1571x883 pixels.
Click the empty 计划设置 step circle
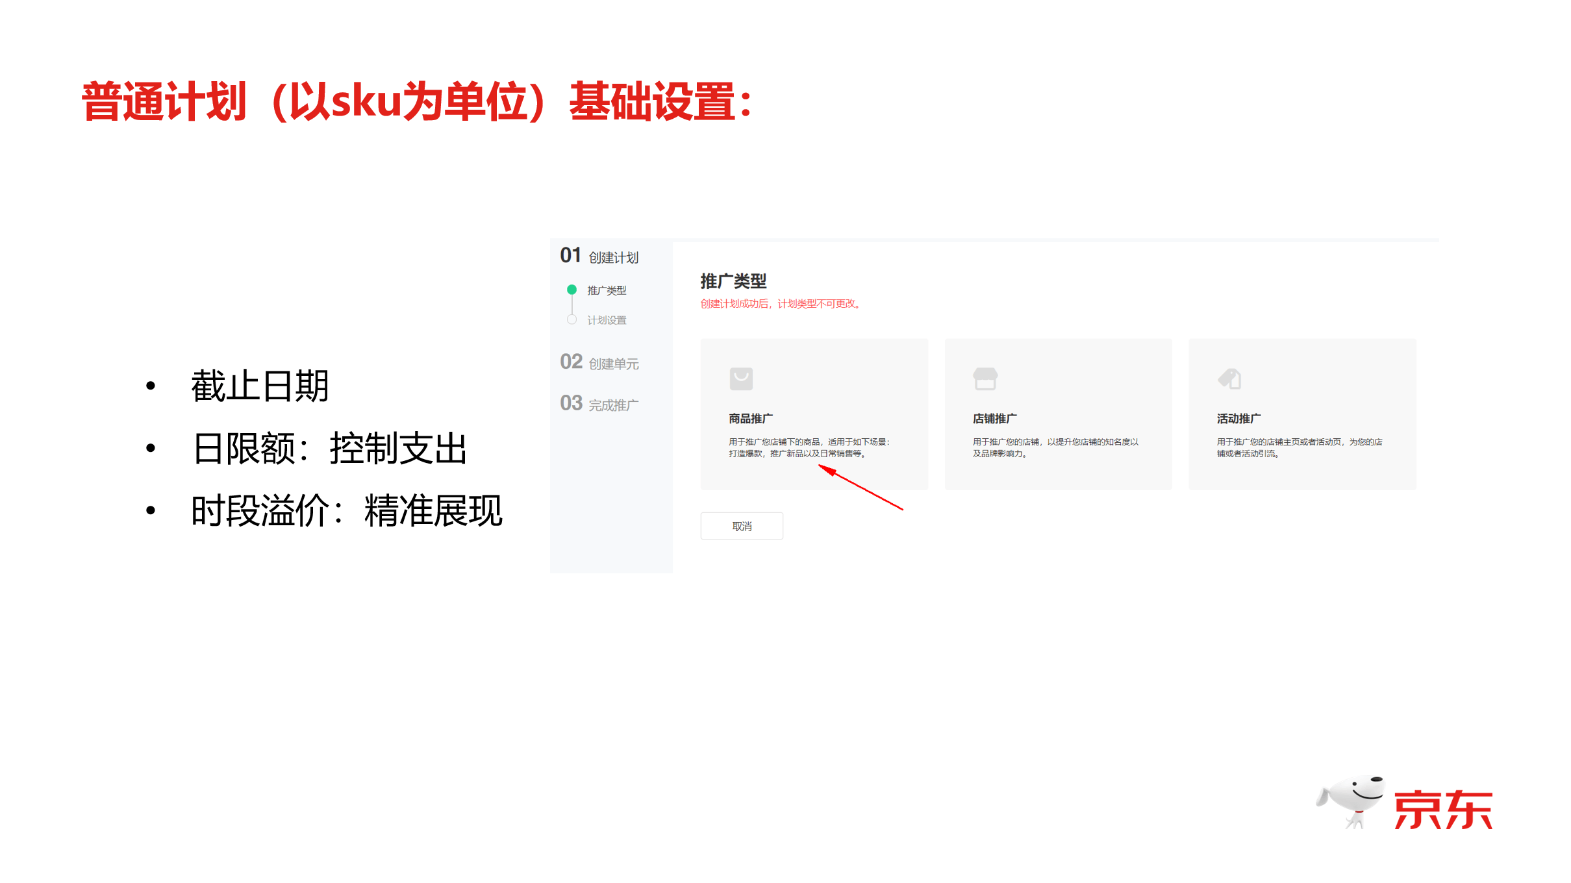[x=572, y=319]
